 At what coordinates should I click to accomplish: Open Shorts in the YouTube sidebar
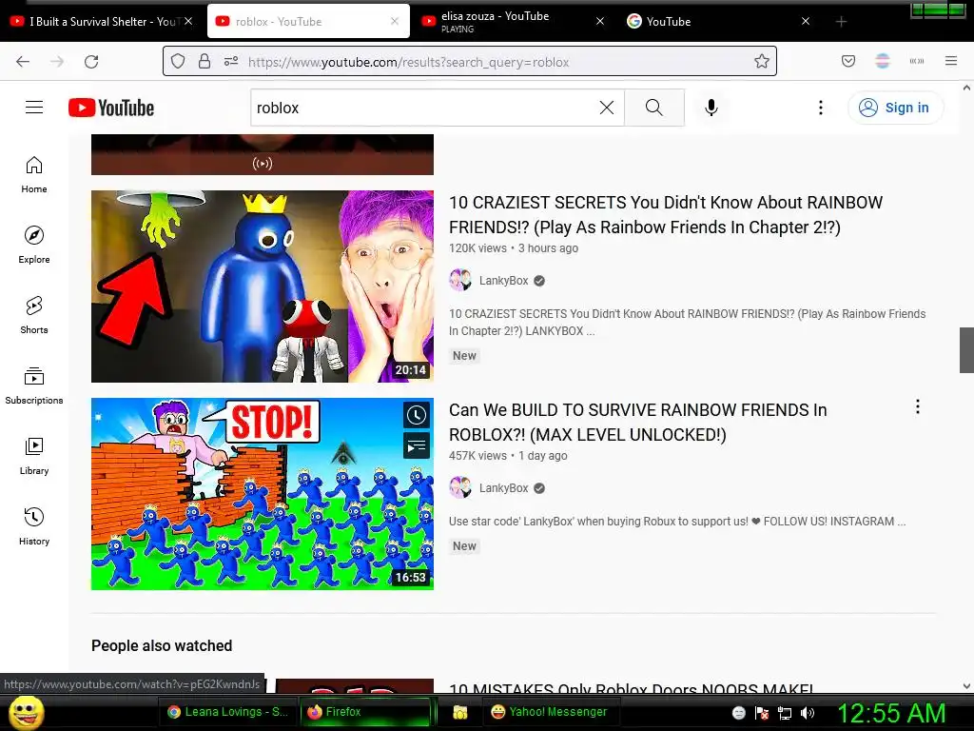(34, 315)
